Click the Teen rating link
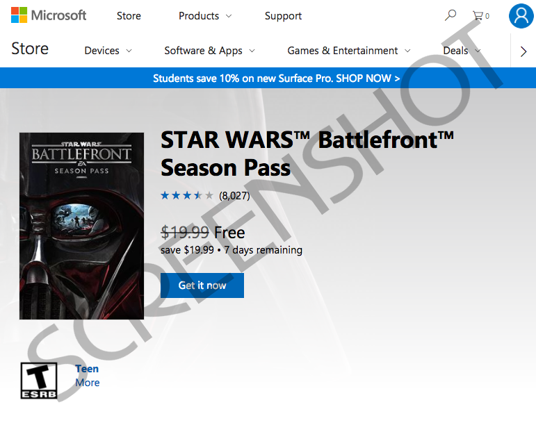536x423 pixels. point(87,369)
